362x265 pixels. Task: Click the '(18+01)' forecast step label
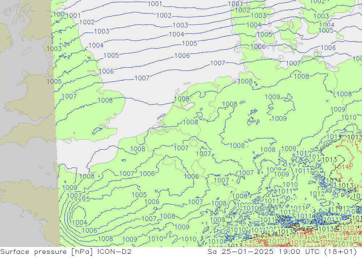tap(341, 252)
